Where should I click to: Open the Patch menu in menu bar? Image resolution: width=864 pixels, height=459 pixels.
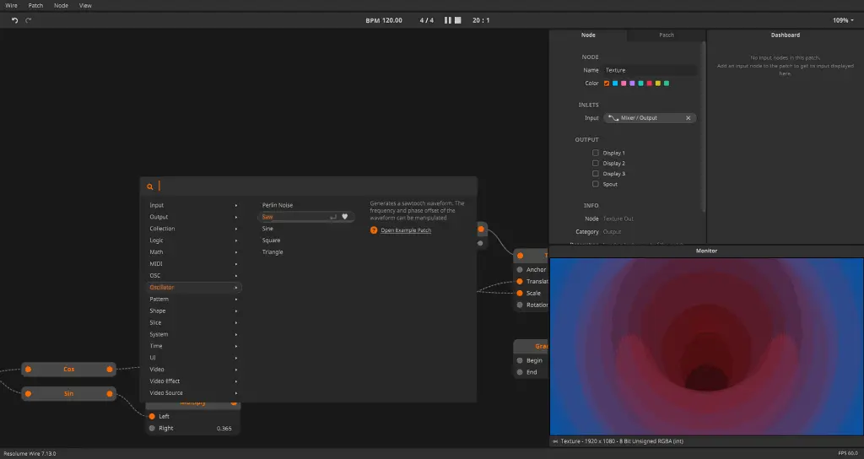click(35, 5)
